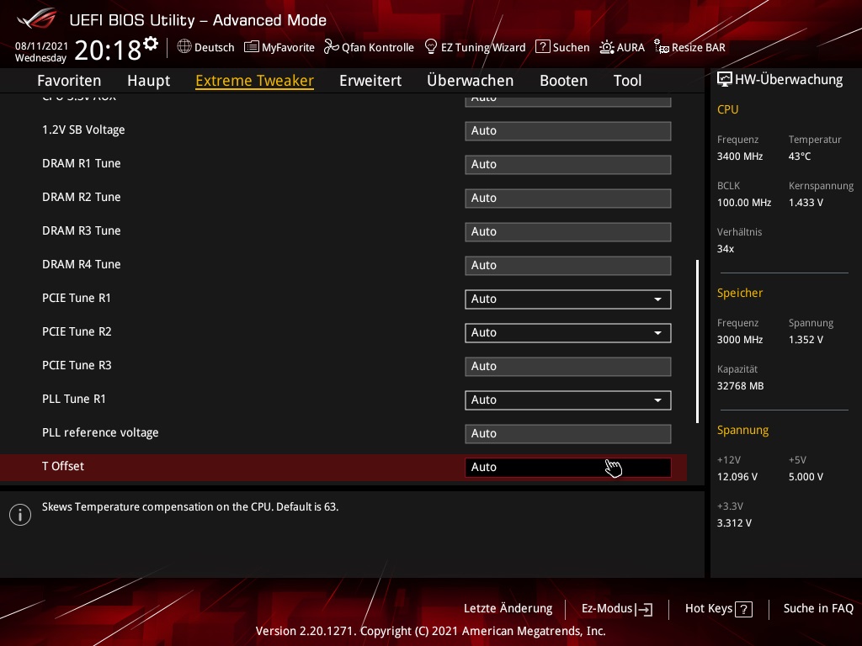The image size is (862, 646).
Task: Select the PLL Tune R1 label
Action: pyautogui.click(x=74, y=399)
